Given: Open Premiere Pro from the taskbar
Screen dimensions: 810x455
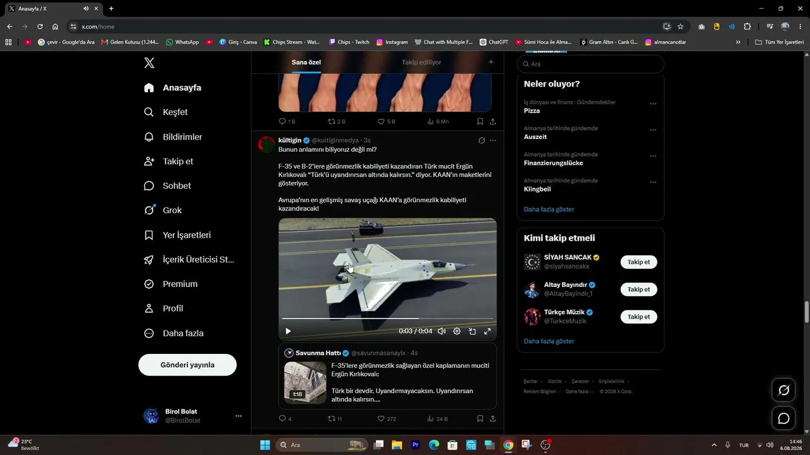Looking at the screenshot, I should pyautogui.click(x=416, y=445).
